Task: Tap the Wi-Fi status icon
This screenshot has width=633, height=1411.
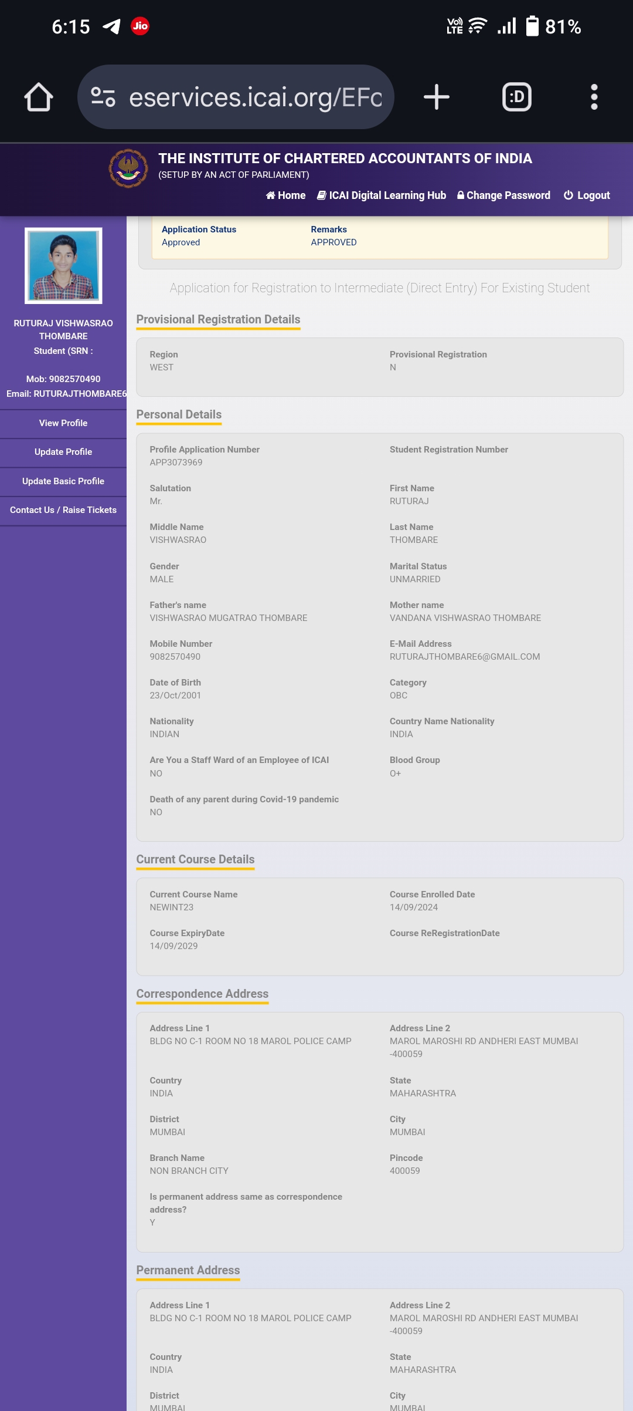Action: (478, 26)
